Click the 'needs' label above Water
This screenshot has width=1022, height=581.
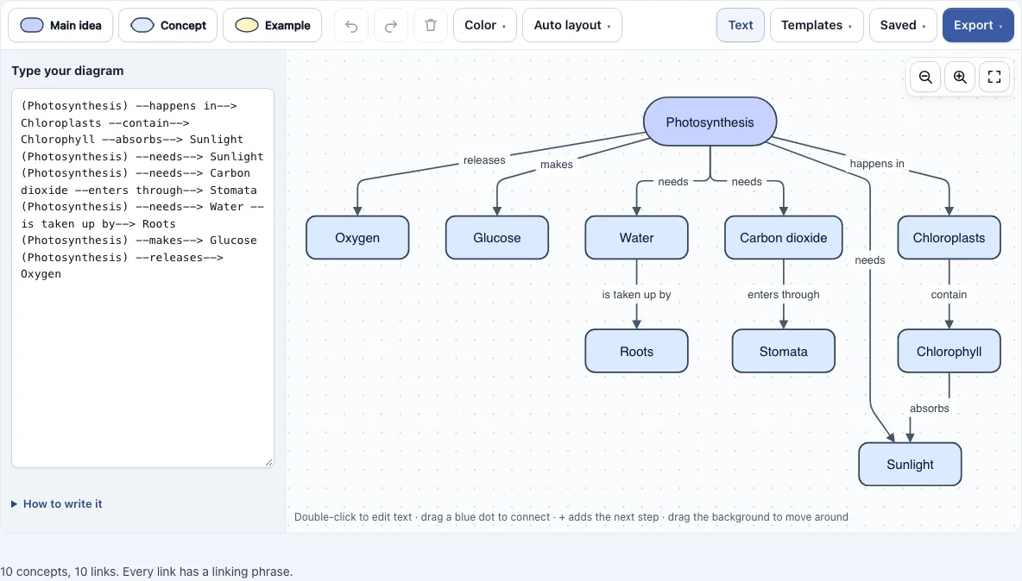[673, 182]
